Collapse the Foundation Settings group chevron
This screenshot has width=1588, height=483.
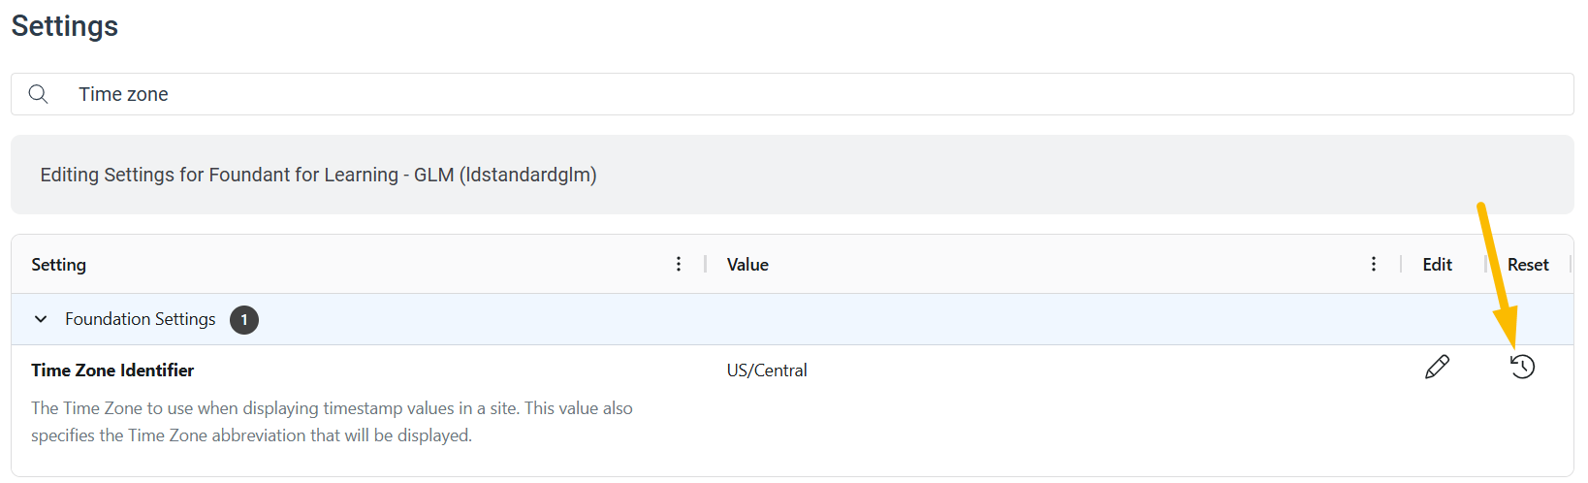[x=41, y=319]
